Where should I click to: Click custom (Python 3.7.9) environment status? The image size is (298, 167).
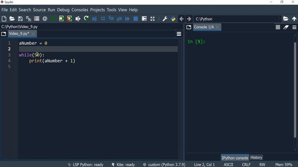[164, 165]
